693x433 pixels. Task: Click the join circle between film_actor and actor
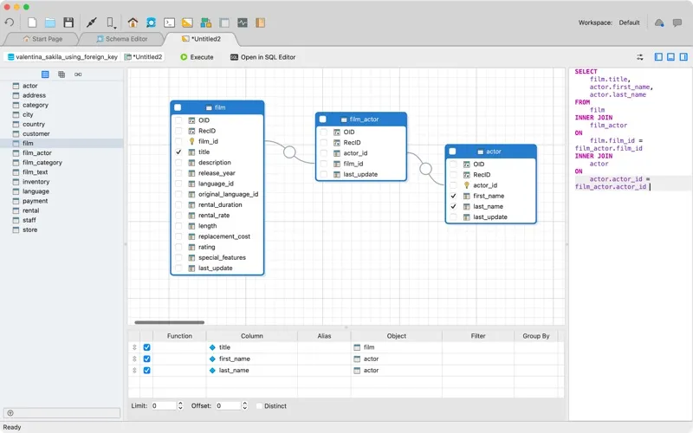pos(425,168)
